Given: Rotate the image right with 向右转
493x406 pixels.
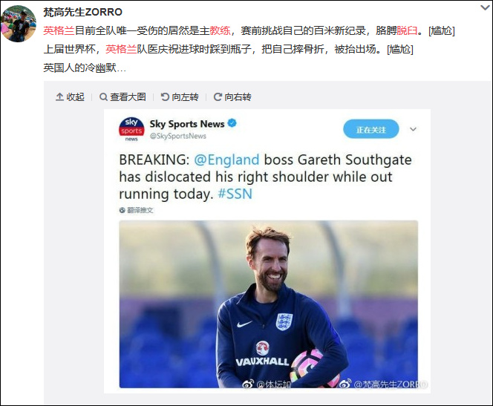Looking at the screenshot, I should (x=232, y=97).
